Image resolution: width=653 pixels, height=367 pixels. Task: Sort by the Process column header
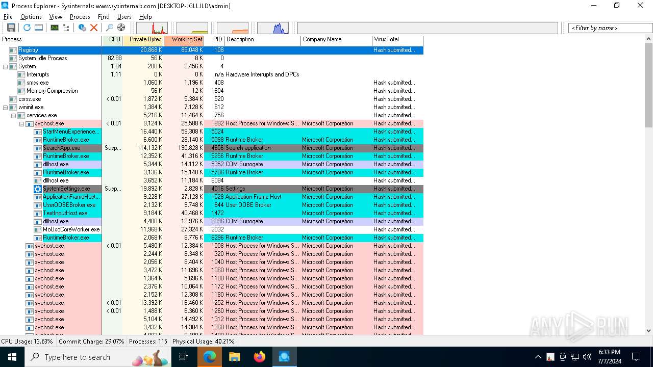coord(51,39)
